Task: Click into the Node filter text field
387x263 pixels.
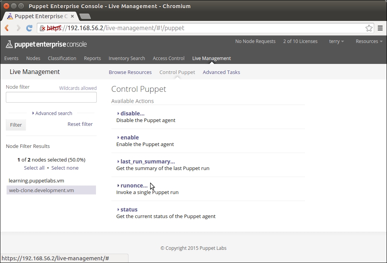Action: (x=51, y=97)
